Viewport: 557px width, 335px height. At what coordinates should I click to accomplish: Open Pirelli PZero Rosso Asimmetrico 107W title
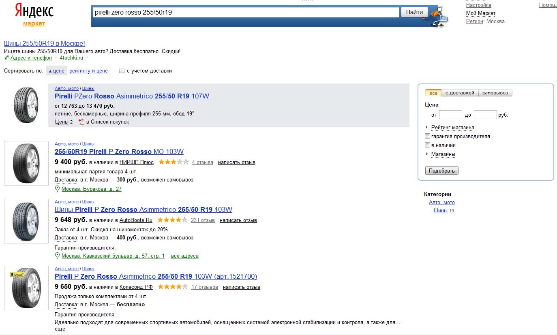click(132, 96)
